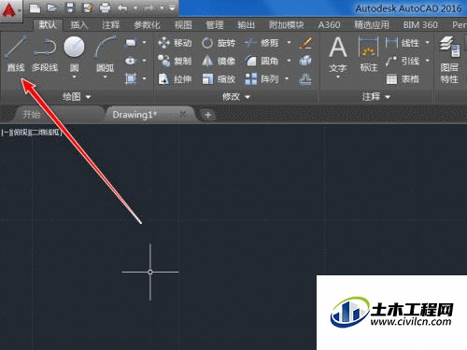The width and height of the screenshot is (467, 350).
Task: Select the Line (直线) tool
Action: 16,53
